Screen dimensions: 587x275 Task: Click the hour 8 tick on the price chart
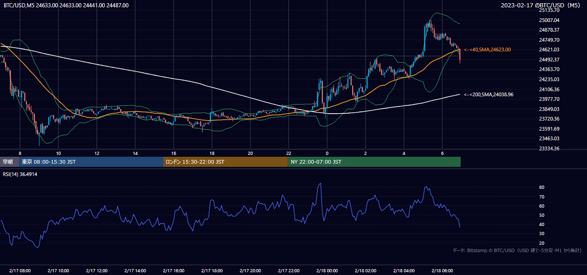[20, 153]
